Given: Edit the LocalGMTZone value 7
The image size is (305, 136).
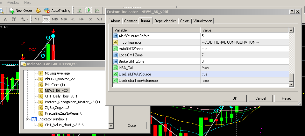Looking at the screenshot, I should (244, 55).
